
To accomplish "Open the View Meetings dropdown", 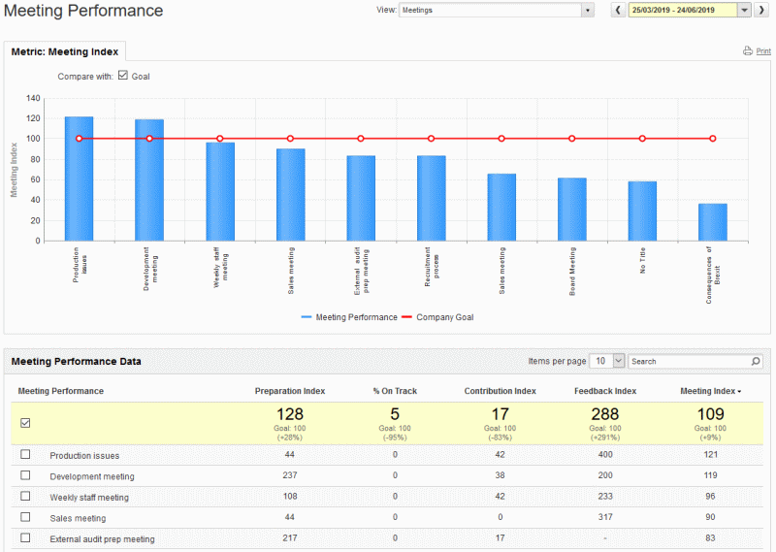I will [x=497, y=10].
